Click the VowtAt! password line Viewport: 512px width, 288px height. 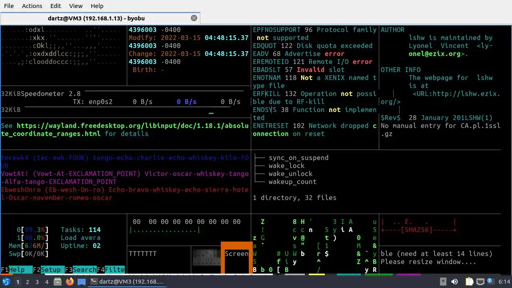pyautogui.click(x=125, y=178)
